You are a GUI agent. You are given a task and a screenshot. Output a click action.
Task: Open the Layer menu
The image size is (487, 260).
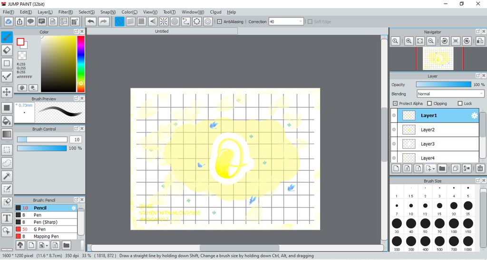click(x=45, y=12)
